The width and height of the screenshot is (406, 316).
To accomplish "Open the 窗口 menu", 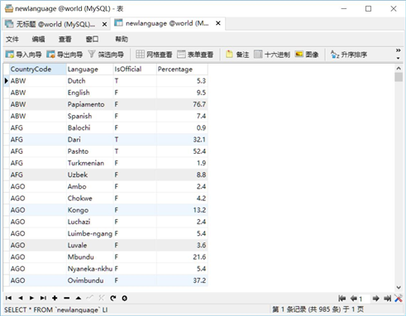I will tap(92, 39).
